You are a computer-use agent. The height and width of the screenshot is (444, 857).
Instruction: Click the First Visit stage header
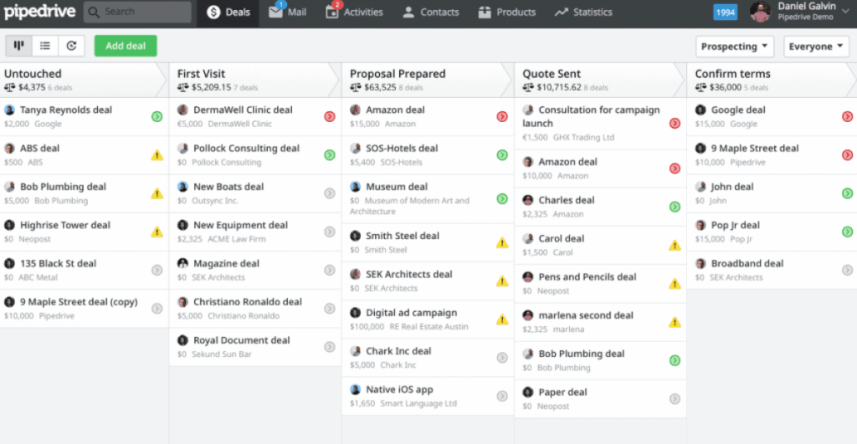(x=255, y=79)
